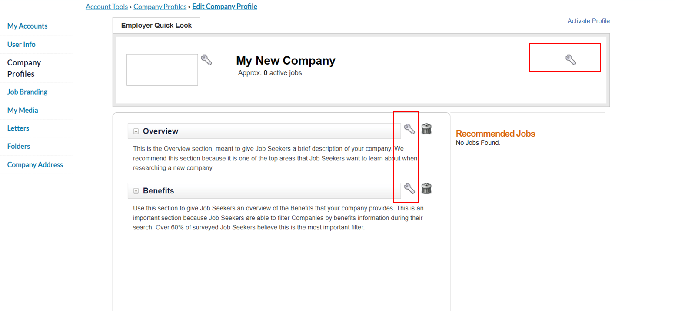
Task: Delete the Benefits section using the trash icon
Action: tap(426, 188)
